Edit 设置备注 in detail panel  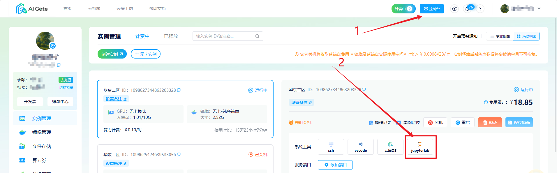tap(302, 103)
